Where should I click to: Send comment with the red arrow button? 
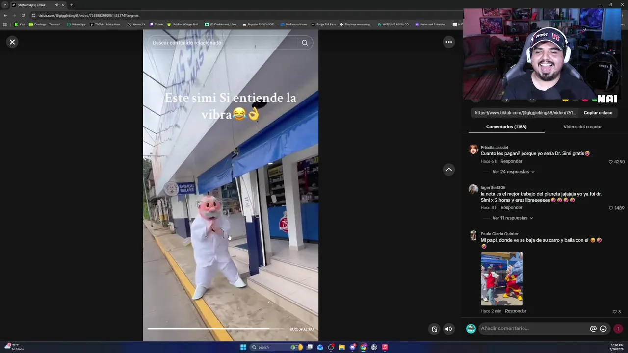(x=618, y=328)
